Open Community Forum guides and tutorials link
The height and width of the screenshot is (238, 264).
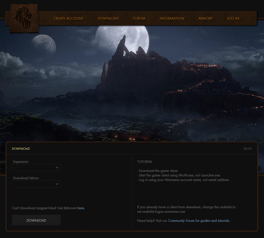point(199,221)
